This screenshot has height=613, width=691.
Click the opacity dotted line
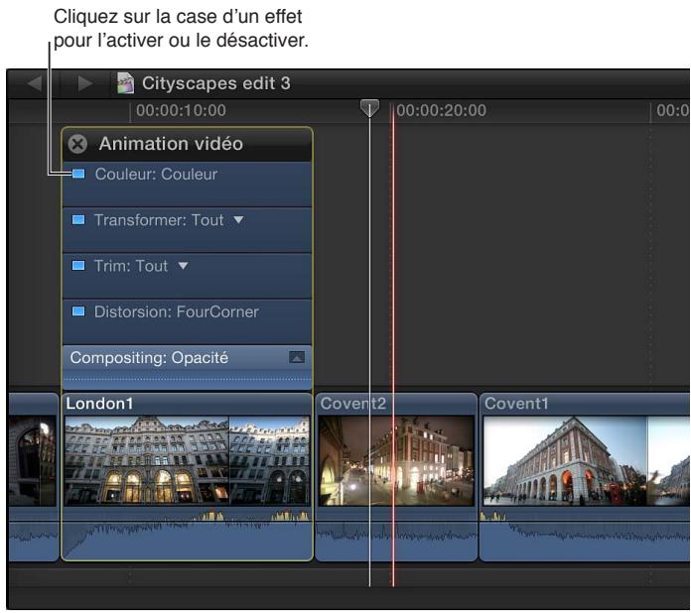(187, 379)
